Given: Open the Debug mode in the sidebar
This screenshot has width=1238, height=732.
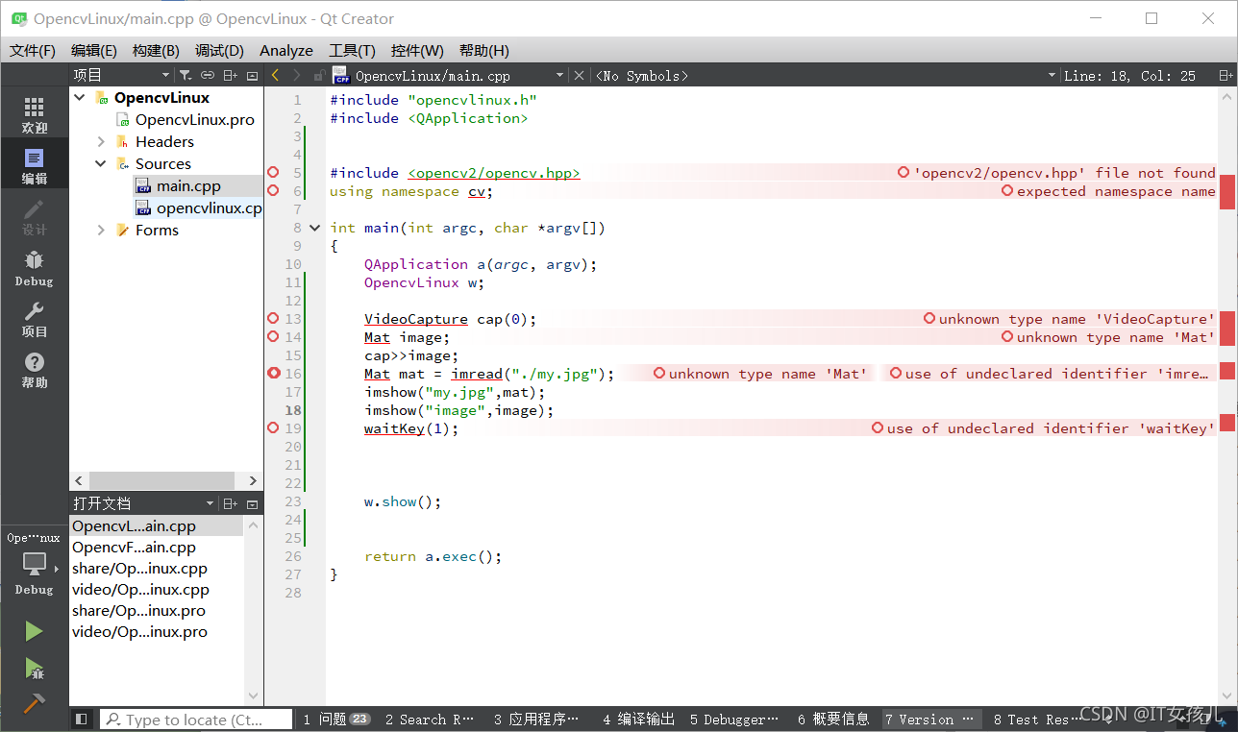Looking at the screenshot, I should (x=35, y=267).
